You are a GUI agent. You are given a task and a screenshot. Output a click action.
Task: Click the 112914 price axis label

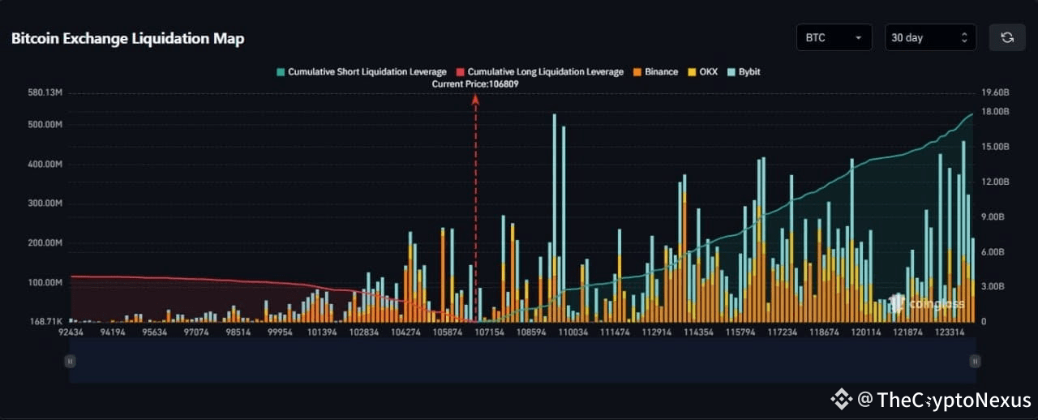point(656,332)
